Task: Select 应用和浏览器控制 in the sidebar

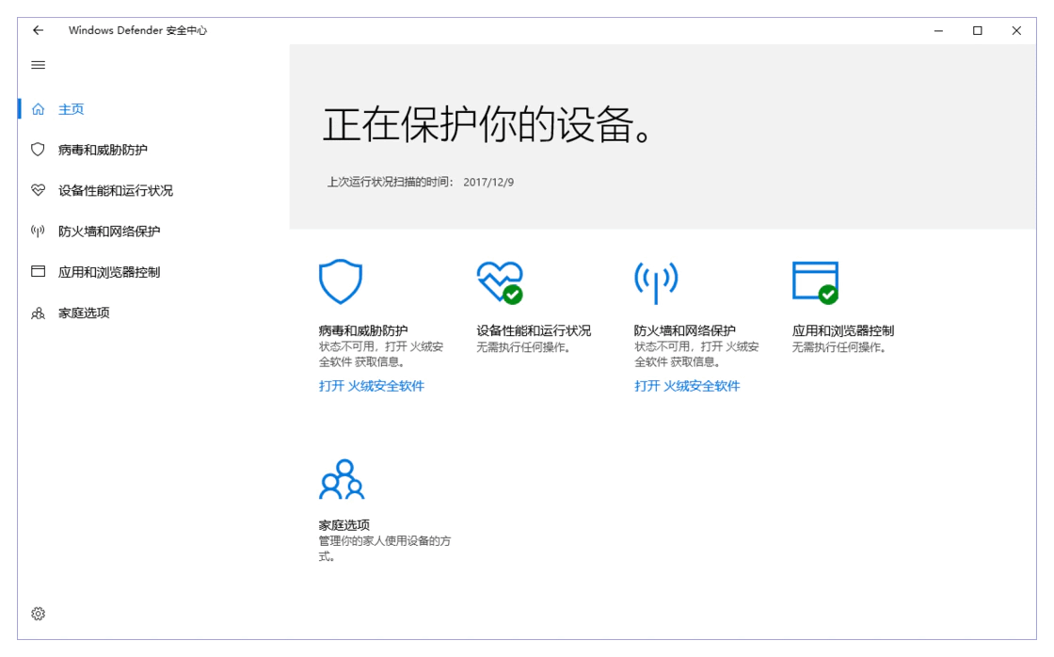Action: click(109, 272)
